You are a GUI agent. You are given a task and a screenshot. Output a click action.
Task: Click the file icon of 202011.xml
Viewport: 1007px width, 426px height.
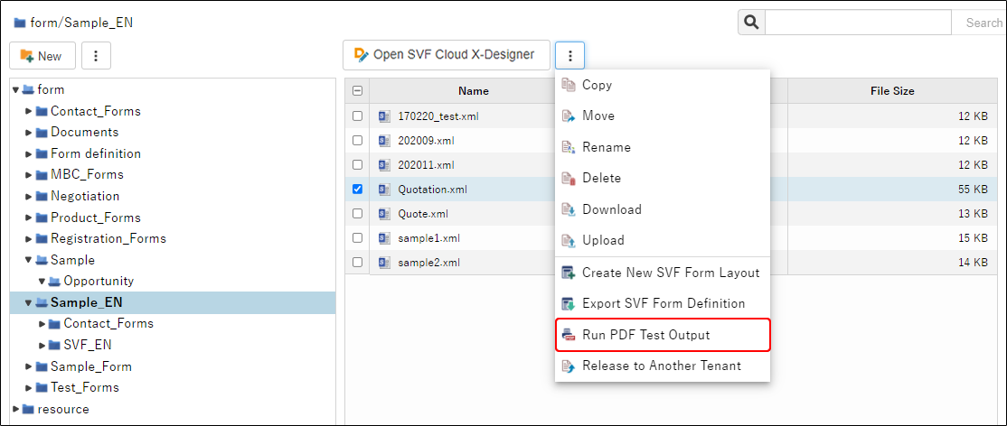tap(385, 165)
